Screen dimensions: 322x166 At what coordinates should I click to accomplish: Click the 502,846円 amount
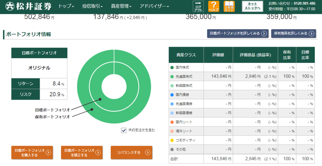[39, 17]
